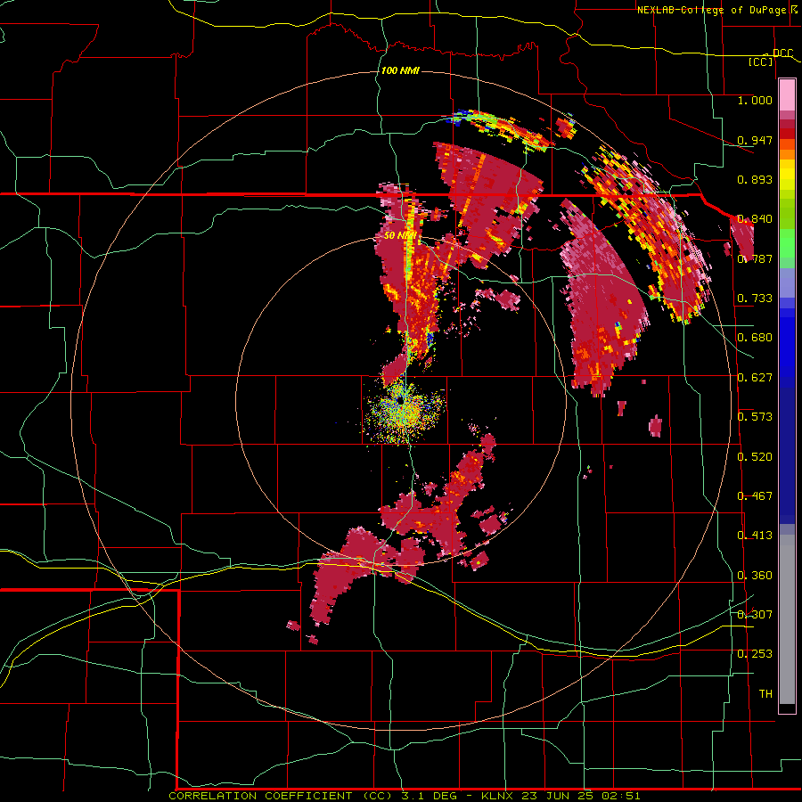Screen dimensions: 802x802
Task: Select the 1.000 value on the color scale
Action: click(x=755, y=100)
